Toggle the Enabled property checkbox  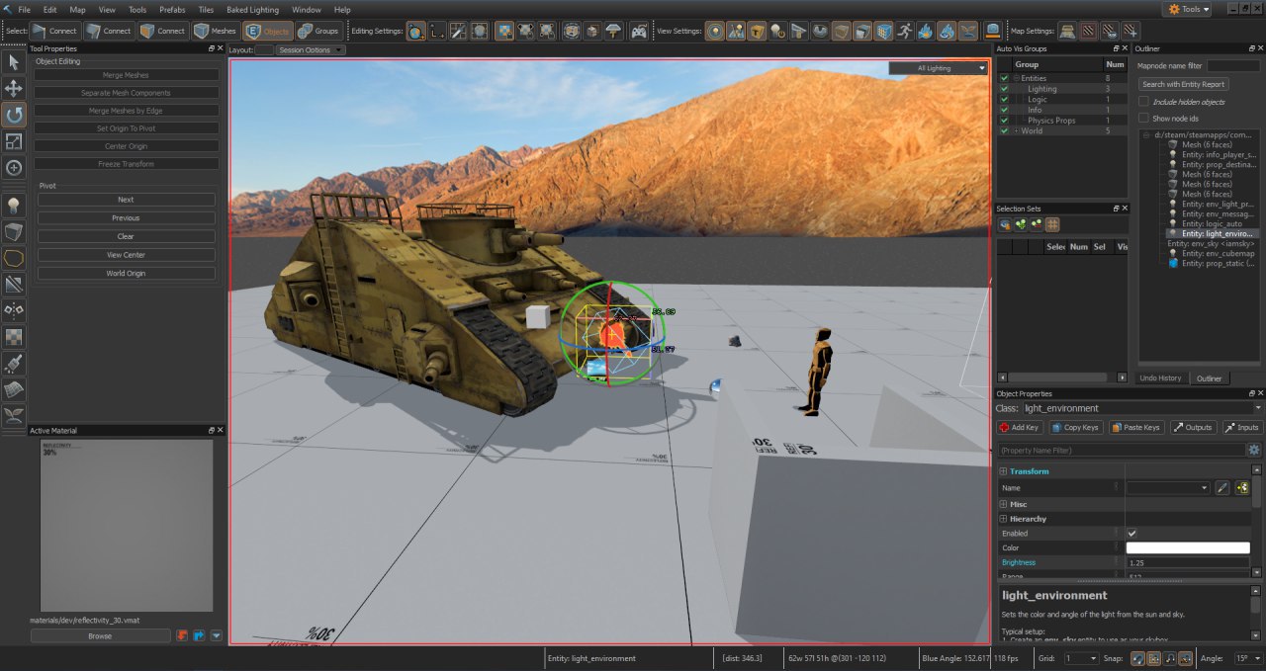[x=1132, y=534]
